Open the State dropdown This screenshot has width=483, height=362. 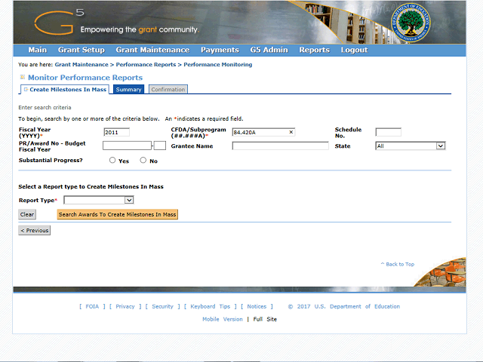click(x=411, y=146)
